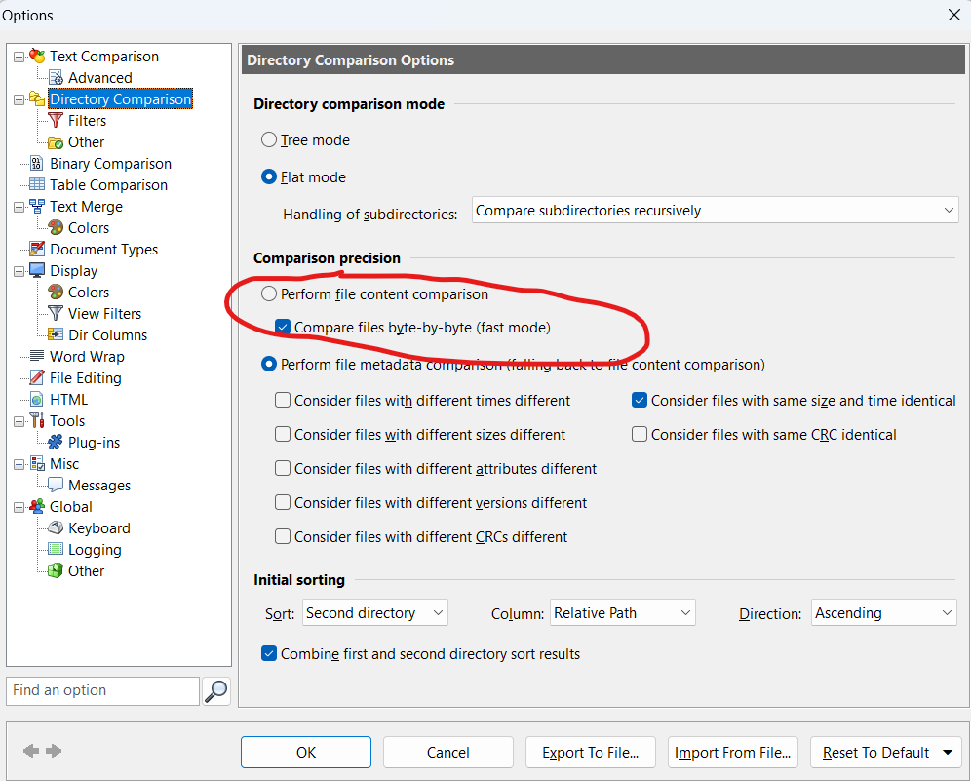Click Import From File button
Screen dimensions: 971x781
(732, 753)
